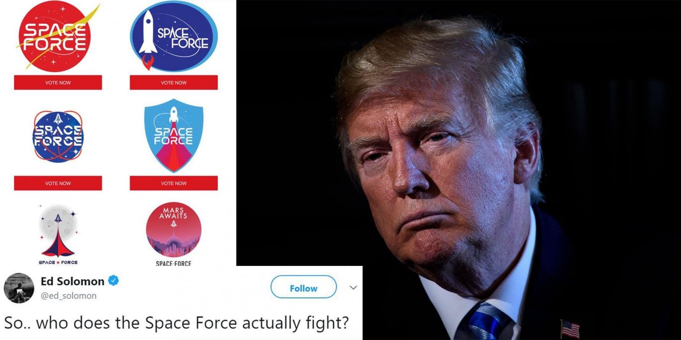
Task: Click the Mars Awaits circular logo
Action: (x=174, y=229)
